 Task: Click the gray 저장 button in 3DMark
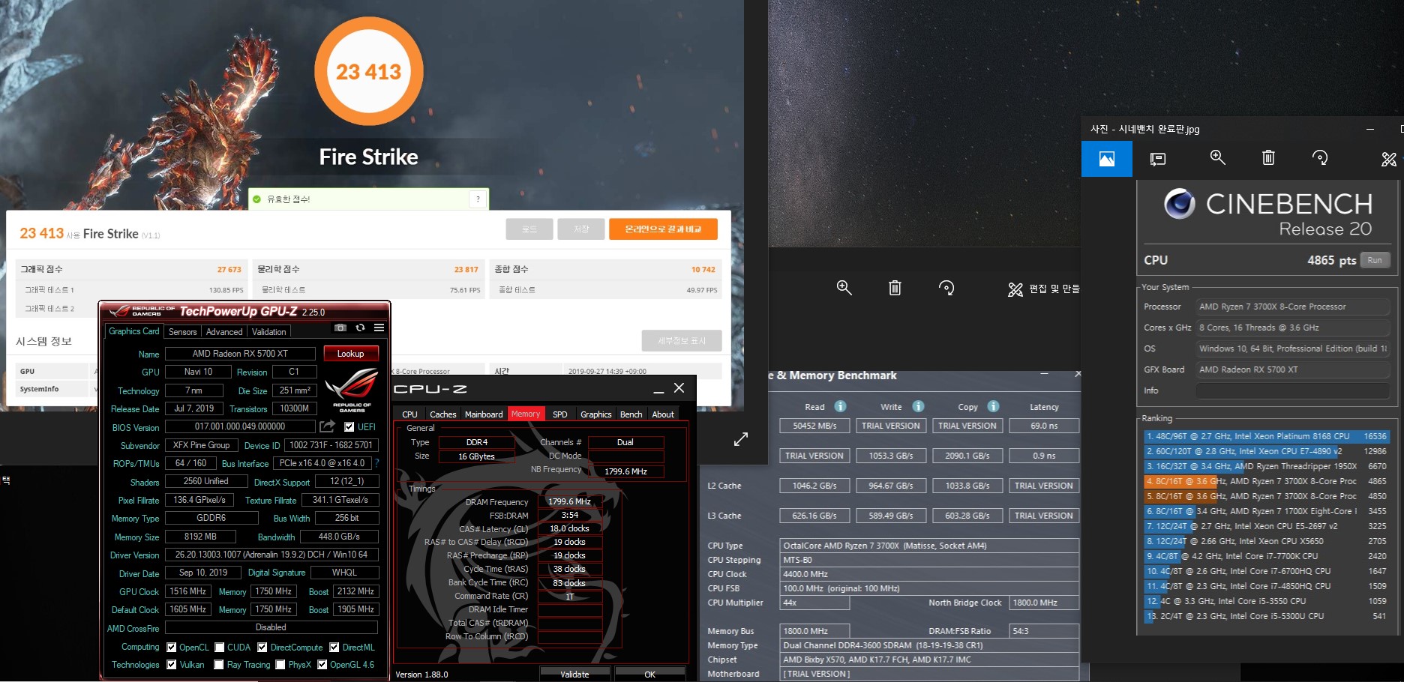[x=581, y=229]
